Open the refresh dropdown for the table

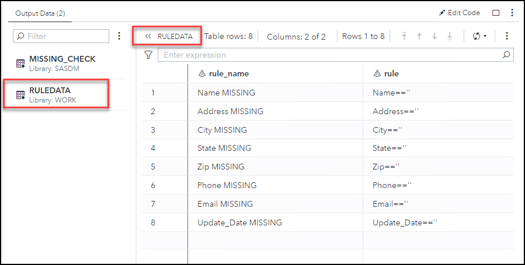coord(479,36)
